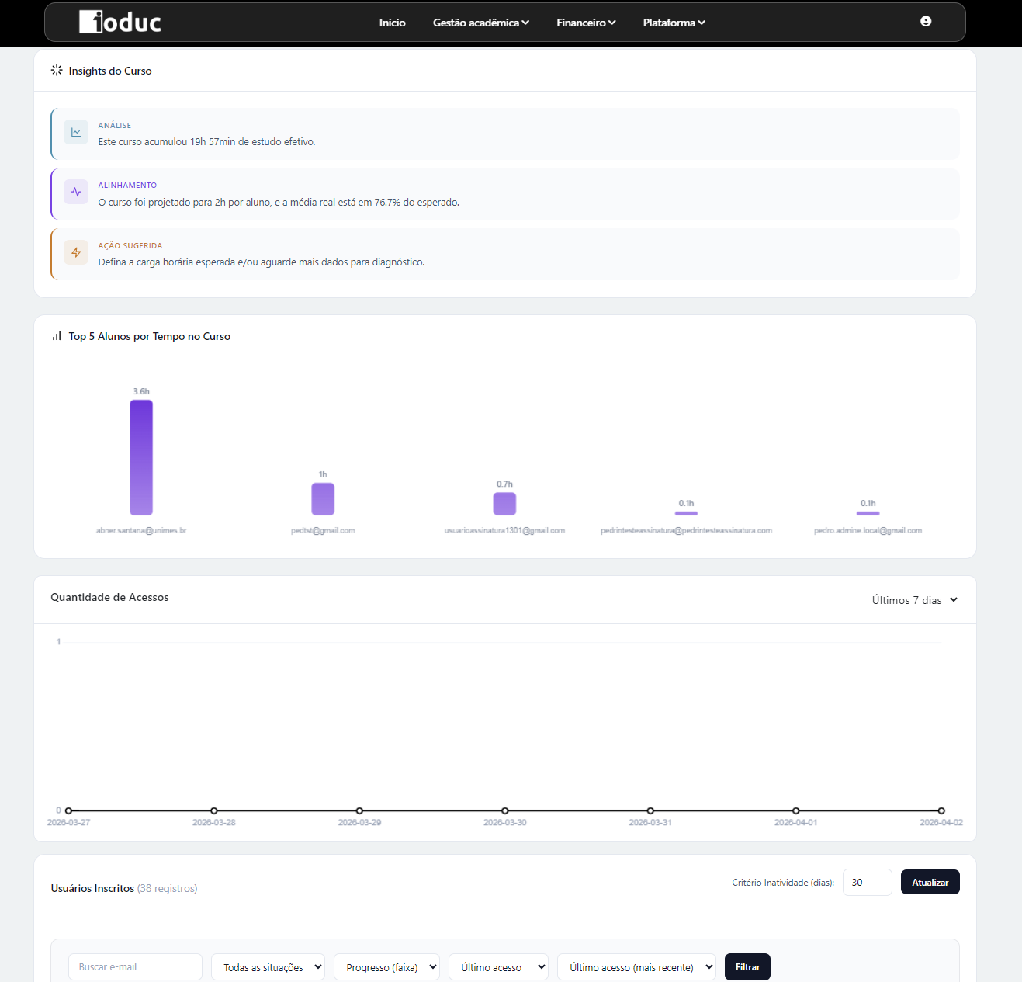Open the Progresso (faixa) filter

click(386, 967)
